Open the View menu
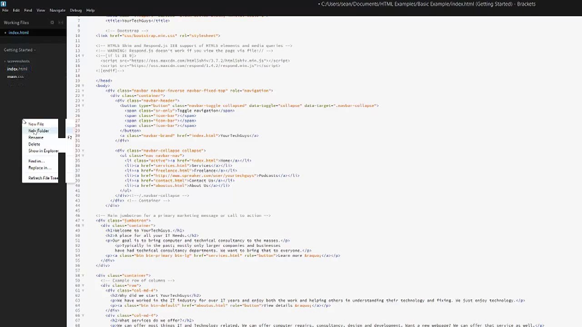Screen dimensions: 582x327 pyautogui.click(x=40, y=10)
